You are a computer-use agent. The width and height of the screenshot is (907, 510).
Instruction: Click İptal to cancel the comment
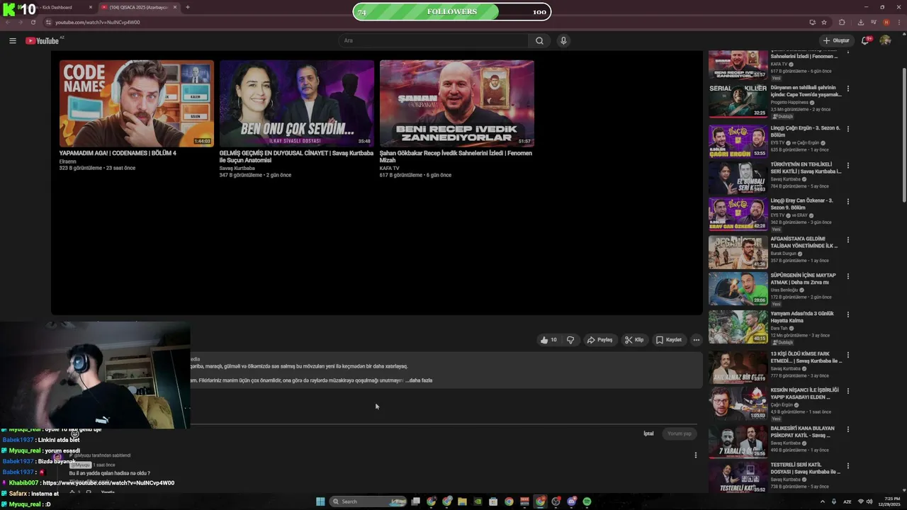click(x=648, y=433)
